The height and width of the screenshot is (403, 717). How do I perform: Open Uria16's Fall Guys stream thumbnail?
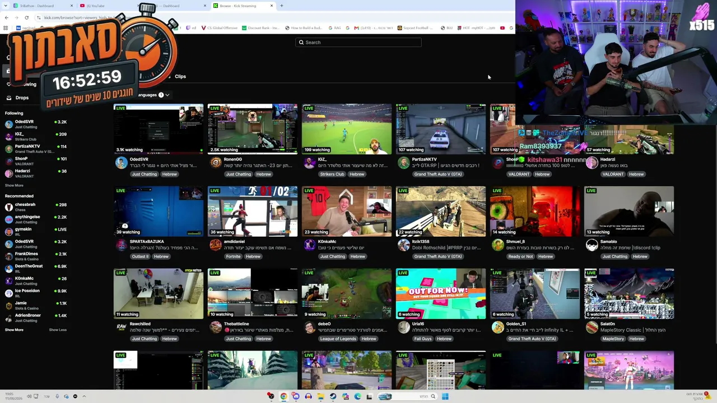pos(441,293)
